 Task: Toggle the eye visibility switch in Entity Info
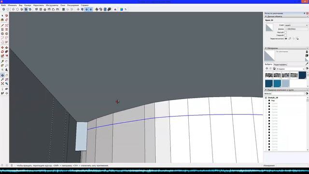click(286, 39)
